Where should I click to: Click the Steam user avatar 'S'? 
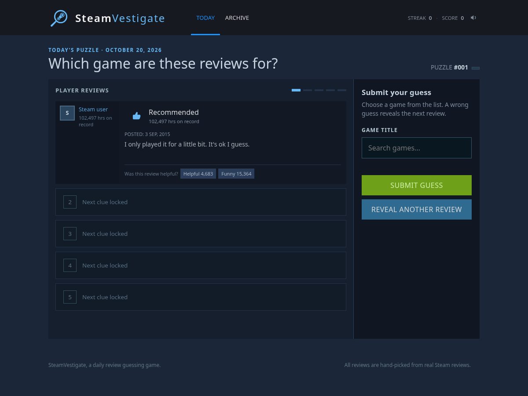67,113
